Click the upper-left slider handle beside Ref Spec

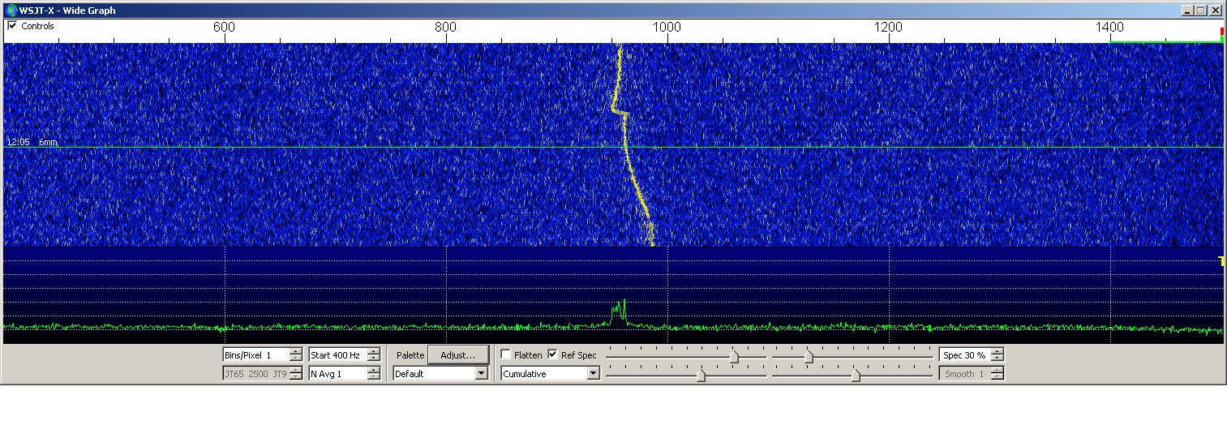pos(734,356)
